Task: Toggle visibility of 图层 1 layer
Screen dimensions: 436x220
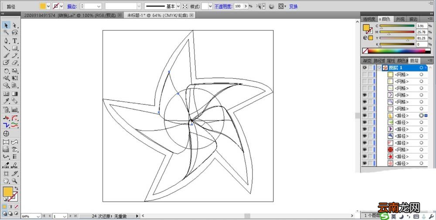Action: (364, 68)
